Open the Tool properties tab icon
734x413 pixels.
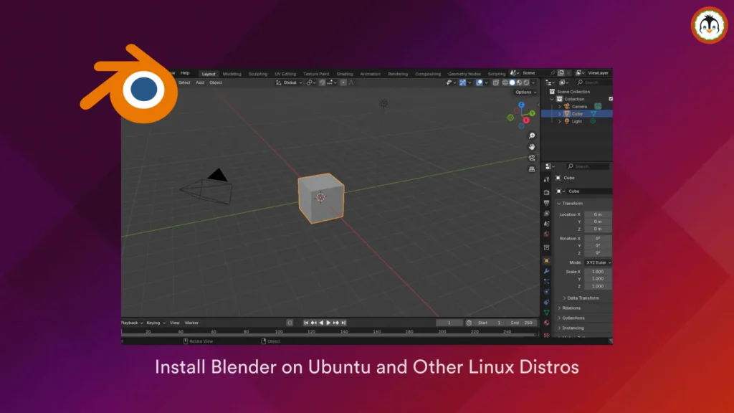click(546, 179)
